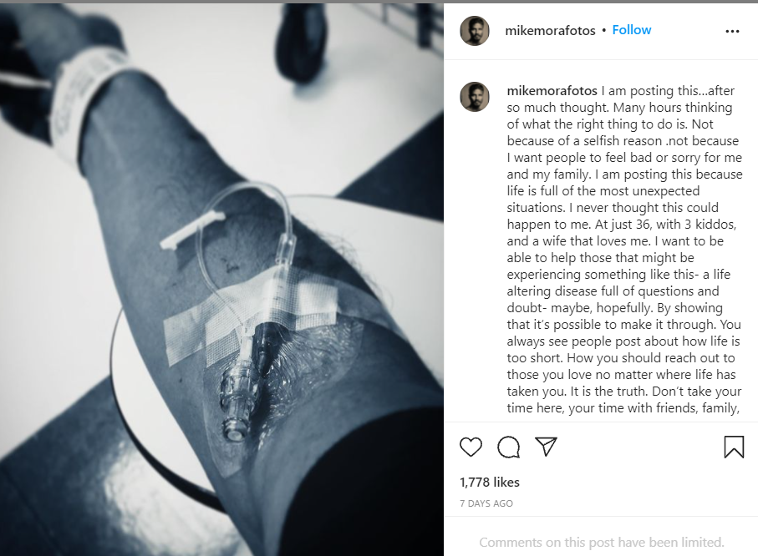Open the three-dot more options menu
This screenshot has width=758, height=556.
click(x=732, y=32)
